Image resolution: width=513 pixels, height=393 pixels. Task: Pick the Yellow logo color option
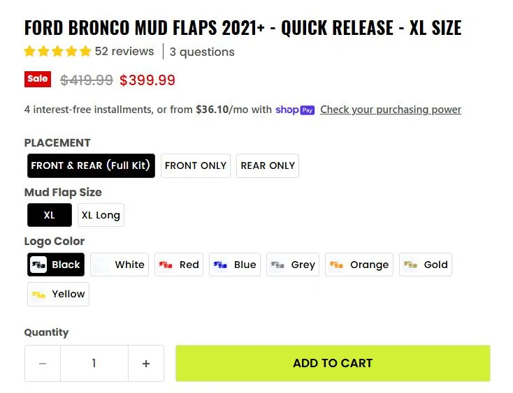click(x=58, y=294)
